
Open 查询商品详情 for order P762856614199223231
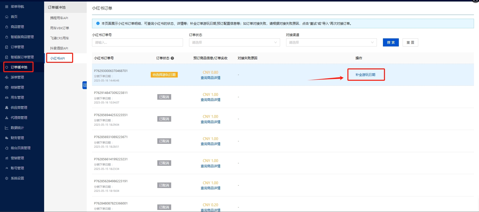[x=211, y=166]
